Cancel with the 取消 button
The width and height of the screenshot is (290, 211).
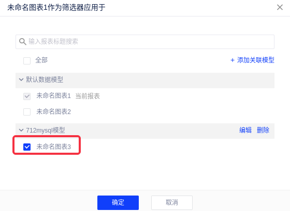click(x=172, y=203)
